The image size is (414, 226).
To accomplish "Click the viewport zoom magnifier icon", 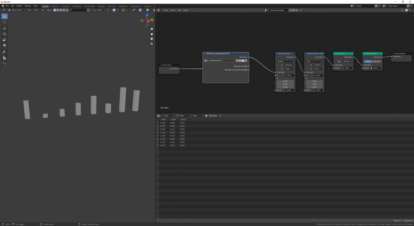I will tap(152, 29).
